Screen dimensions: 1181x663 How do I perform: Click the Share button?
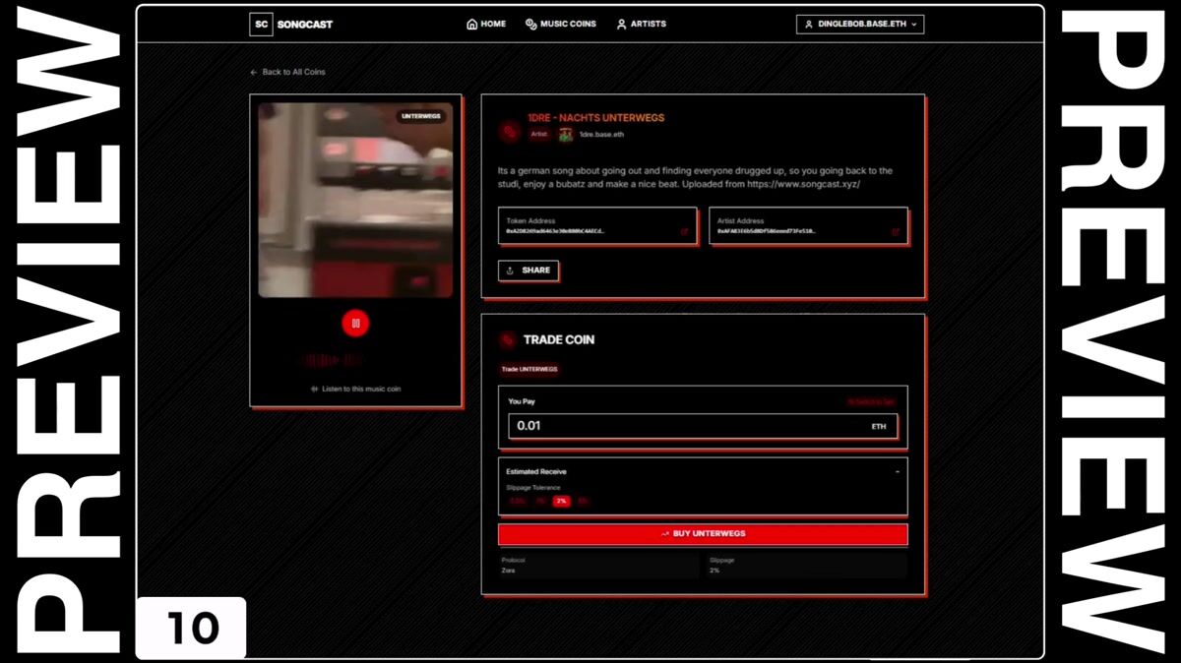pos(528,271)
